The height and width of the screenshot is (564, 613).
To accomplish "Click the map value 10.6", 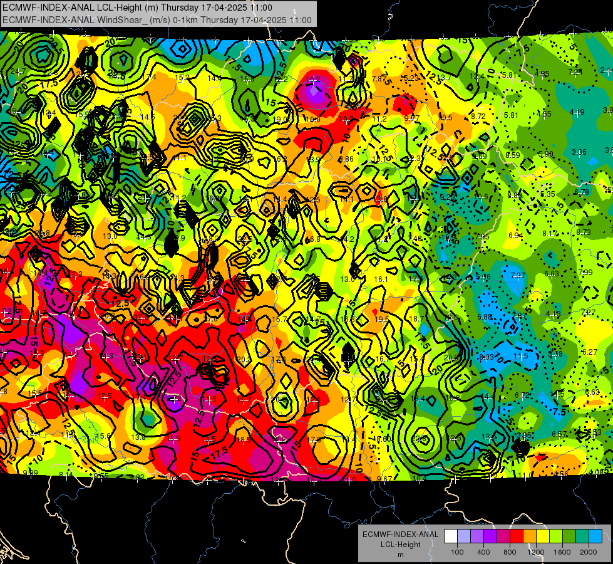I will tap(481, 197).
